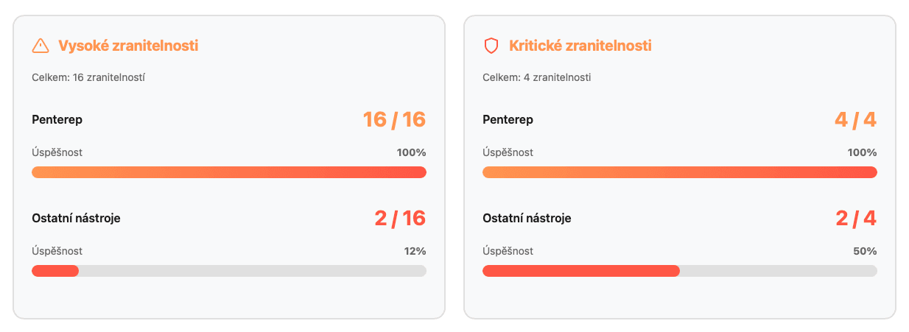Image resolution: width=909 pixels, height=332 pixels.
Task: Click the Ostatní nástroje 50% progress bar
Action: pyautogui.click(x=679, y=271)
